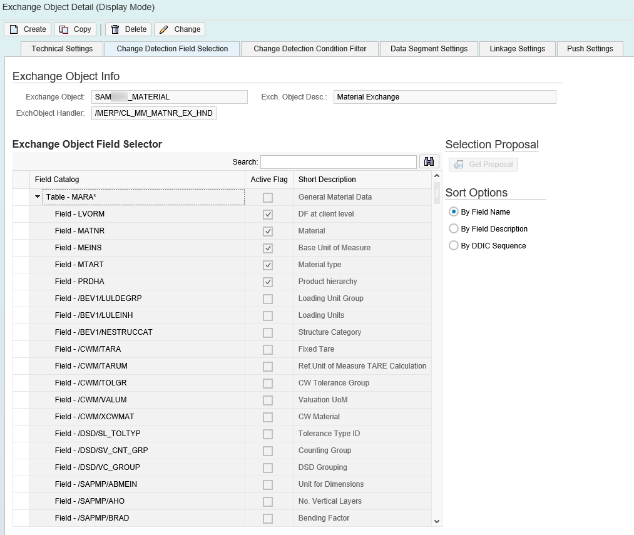Check the Active Flag for /CWM/TARA field
Viewport: 634px width, 535px height.
[x=268, y=349]
